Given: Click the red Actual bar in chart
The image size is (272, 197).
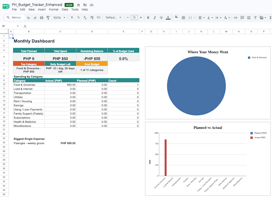Looking at the screenshot, I should click(x=166, y=158).
